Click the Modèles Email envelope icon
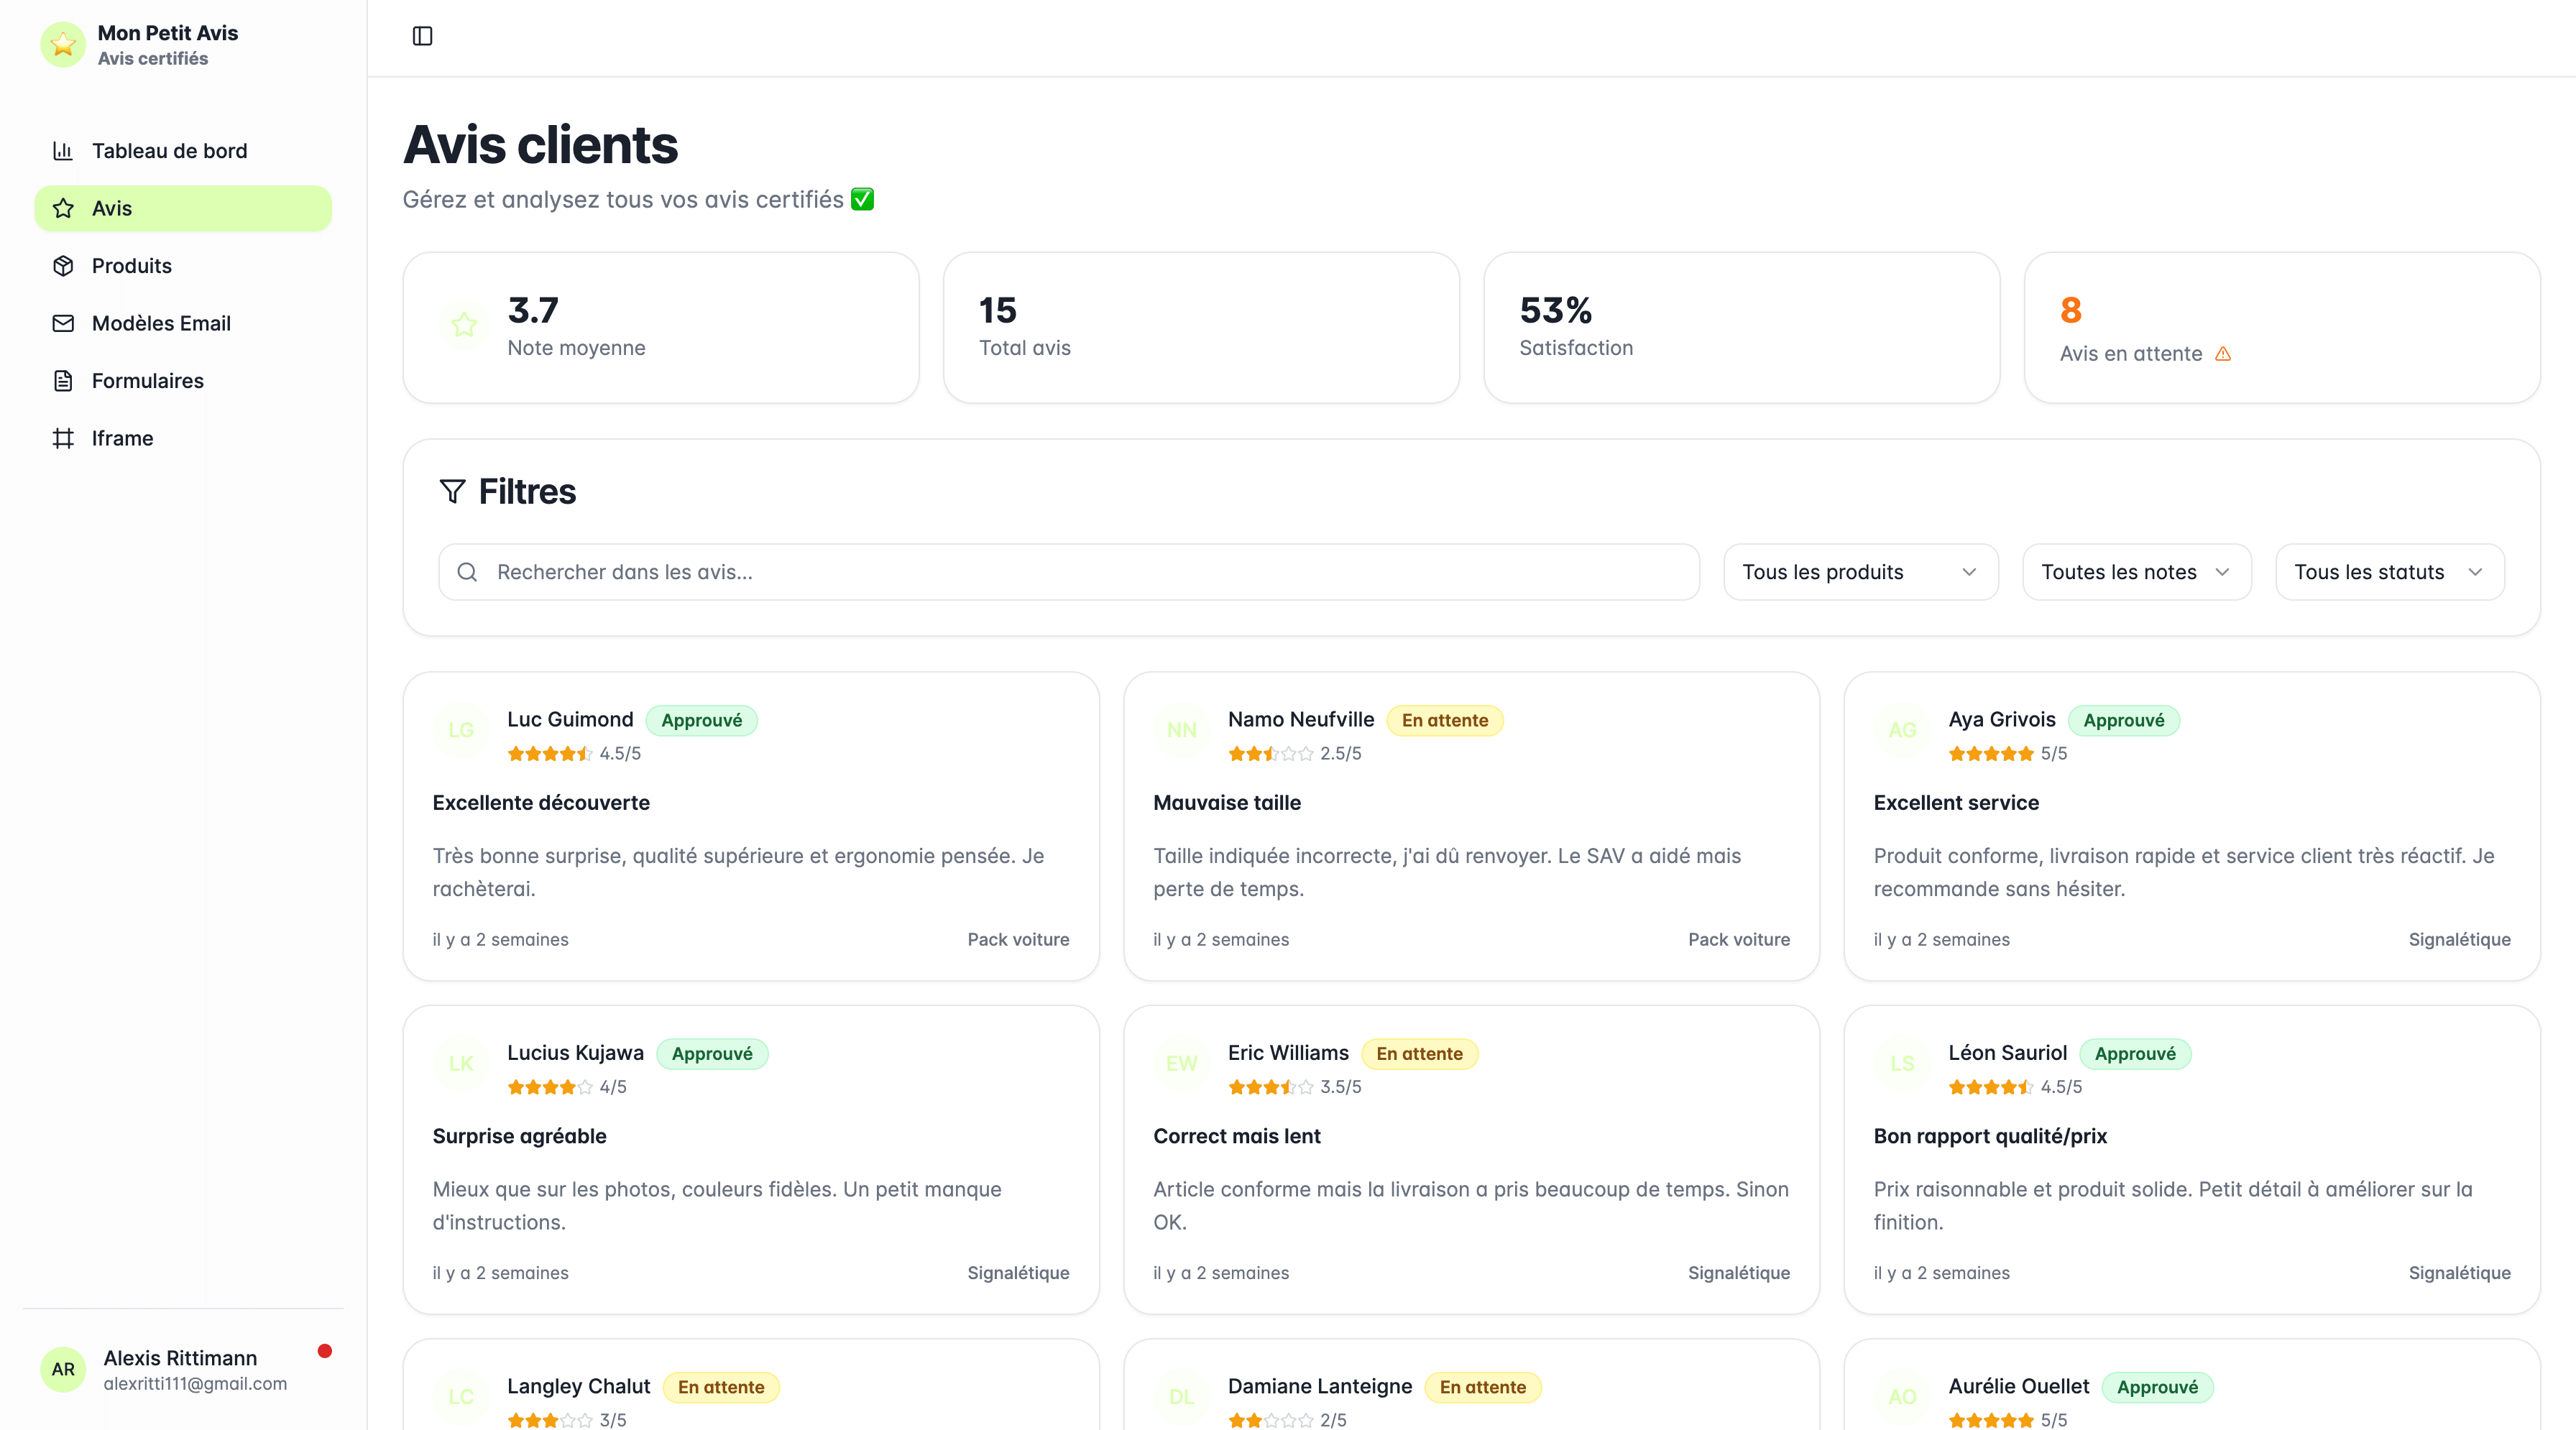Viewport: 2576px width, 1430px height. click(x=63, y=323)
